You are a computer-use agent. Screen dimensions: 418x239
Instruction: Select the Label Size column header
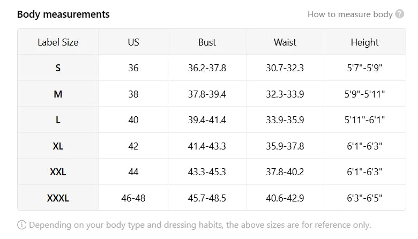pos(58,42)
